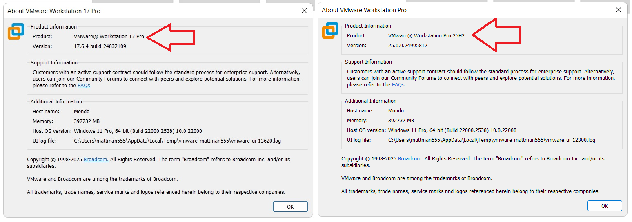Click the VMware logo in the Workstation Pro 25H2 dialog
Screen dimensions: 632x222
click(x=330, y=31)
